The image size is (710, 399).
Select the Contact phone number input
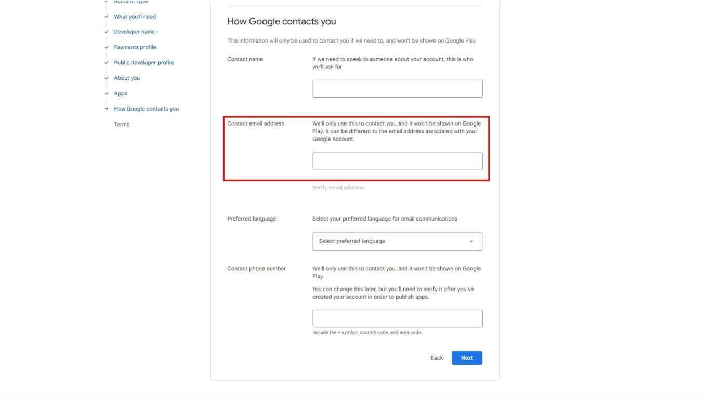397,319
